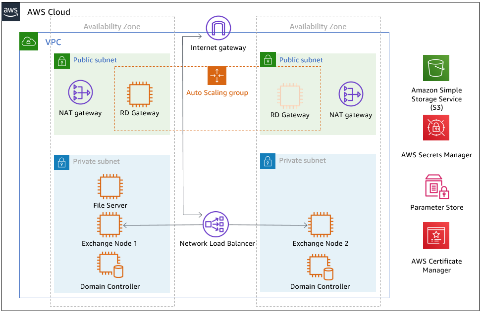
Task: Click the 'Parameter Store' label
Action: (437, 207)
